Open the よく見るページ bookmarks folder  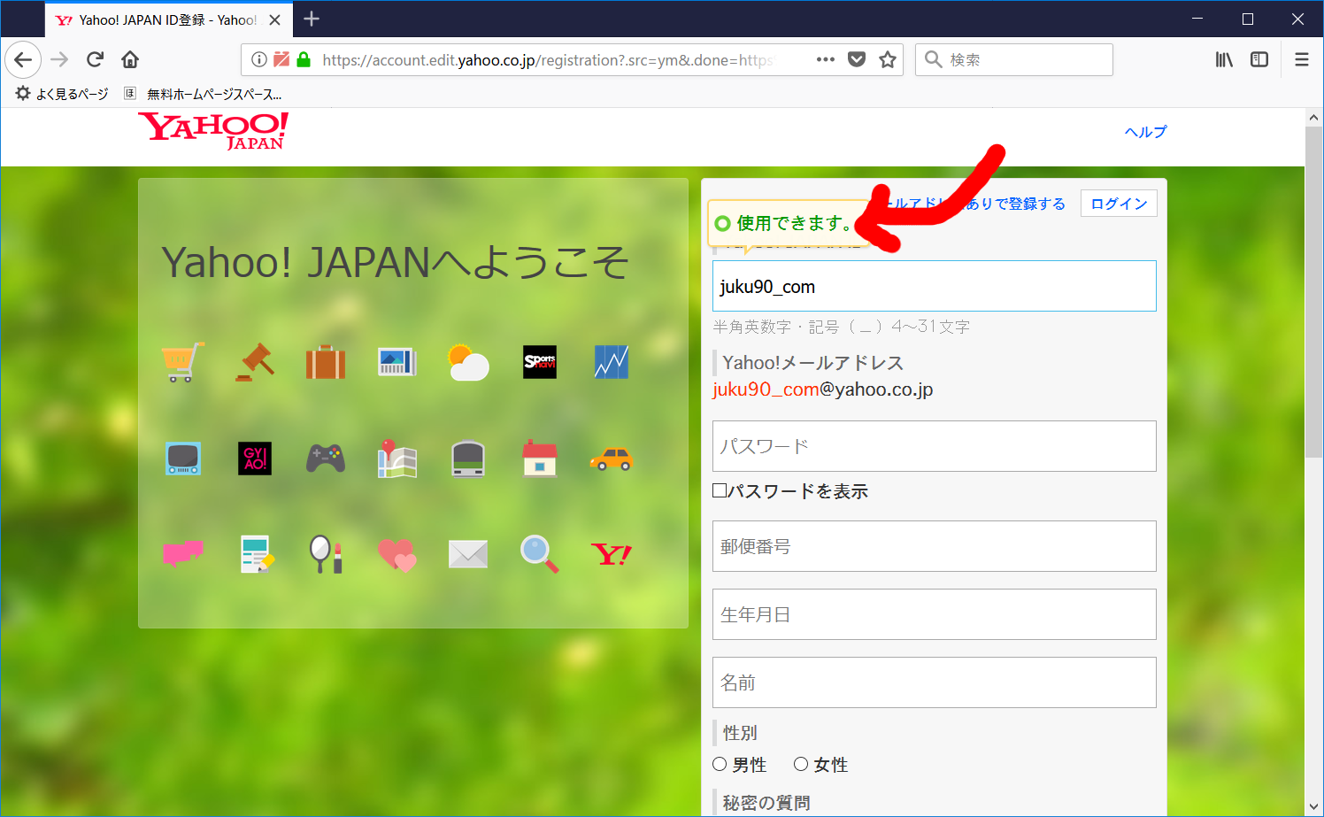(62, 94)
